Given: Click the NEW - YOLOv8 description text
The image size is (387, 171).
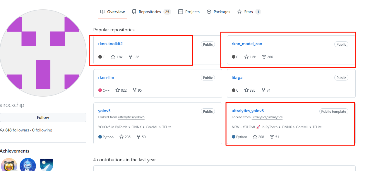Looking at the screenshot, I should tap(277, 127).
